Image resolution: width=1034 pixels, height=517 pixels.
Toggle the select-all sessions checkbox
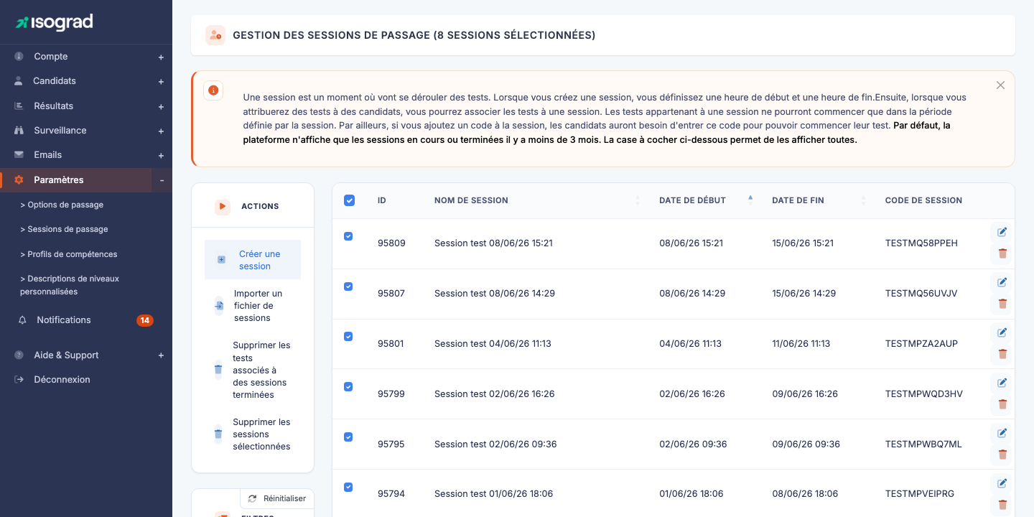pyautogui.click(x=349, y=200)
